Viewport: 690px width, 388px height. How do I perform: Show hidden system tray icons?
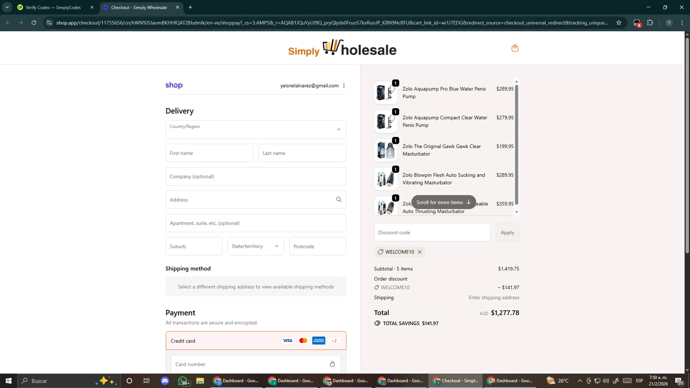click(580, 381)
